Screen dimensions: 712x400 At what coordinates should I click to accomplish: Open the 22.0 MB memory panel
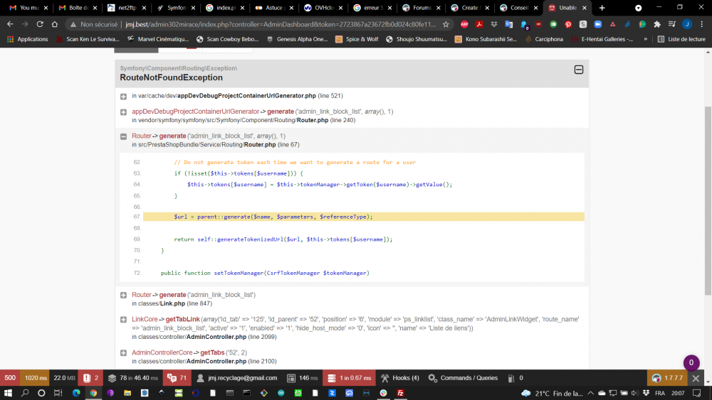[65, 378]
